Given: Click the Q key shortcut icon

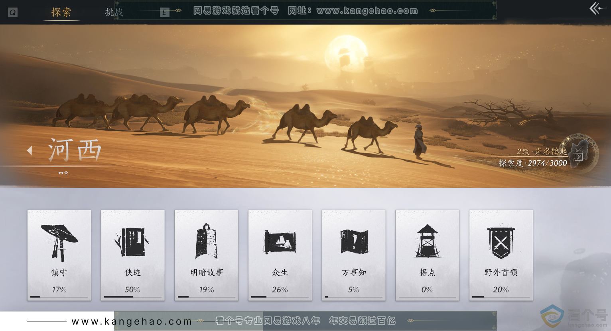Looking at the screenshot, I should pyautogui.click(x=12, y=13).
